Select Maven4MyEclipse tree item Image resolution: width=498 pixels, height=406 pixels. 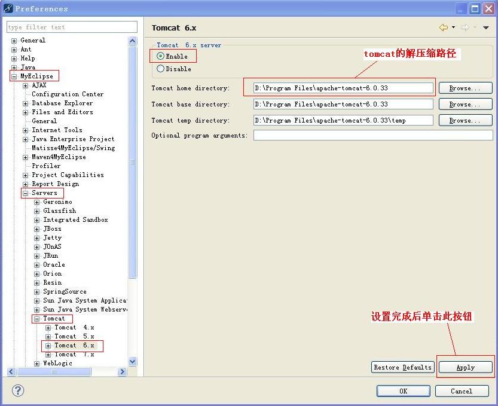coord(59,157)
